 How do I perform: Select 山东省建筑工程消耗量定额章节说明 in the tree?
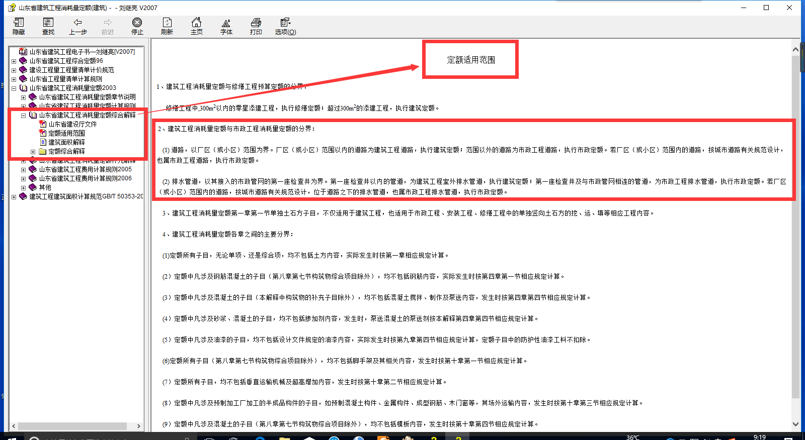pyautogui.click(x=87, y=97)
